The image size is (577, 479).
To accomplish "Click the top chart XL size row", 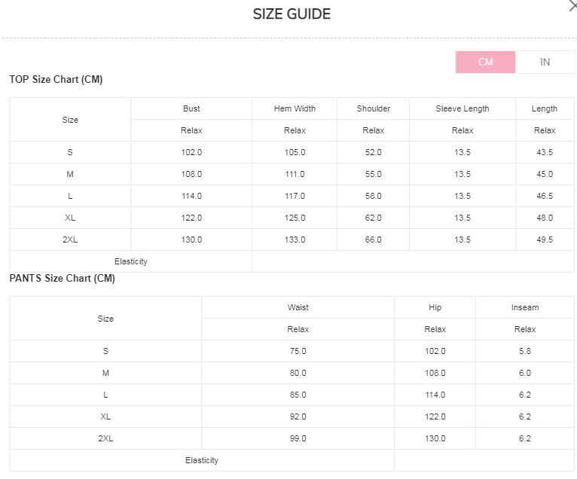I will point(292,218).
